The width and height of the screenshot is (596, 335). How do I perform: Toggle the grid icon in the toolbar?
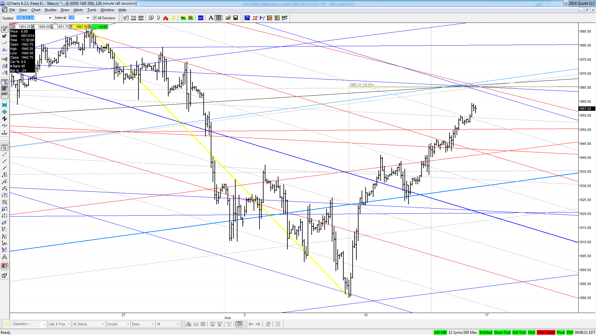(219, 18)
